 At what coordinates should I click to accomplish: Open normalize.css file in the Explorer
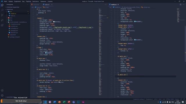coord(15,28)
